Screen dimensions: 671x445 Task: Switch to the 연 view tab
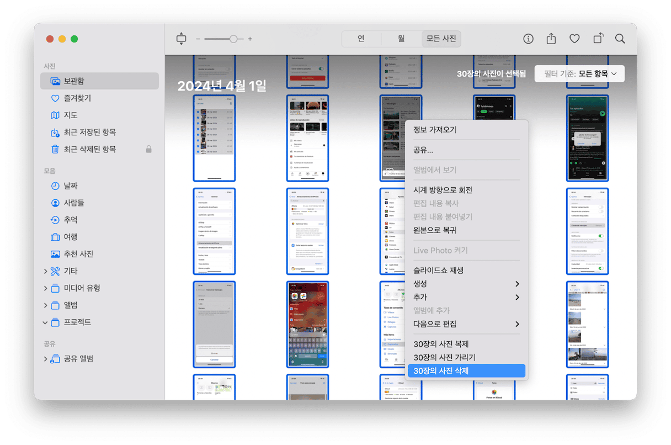(x=361, y=39)
